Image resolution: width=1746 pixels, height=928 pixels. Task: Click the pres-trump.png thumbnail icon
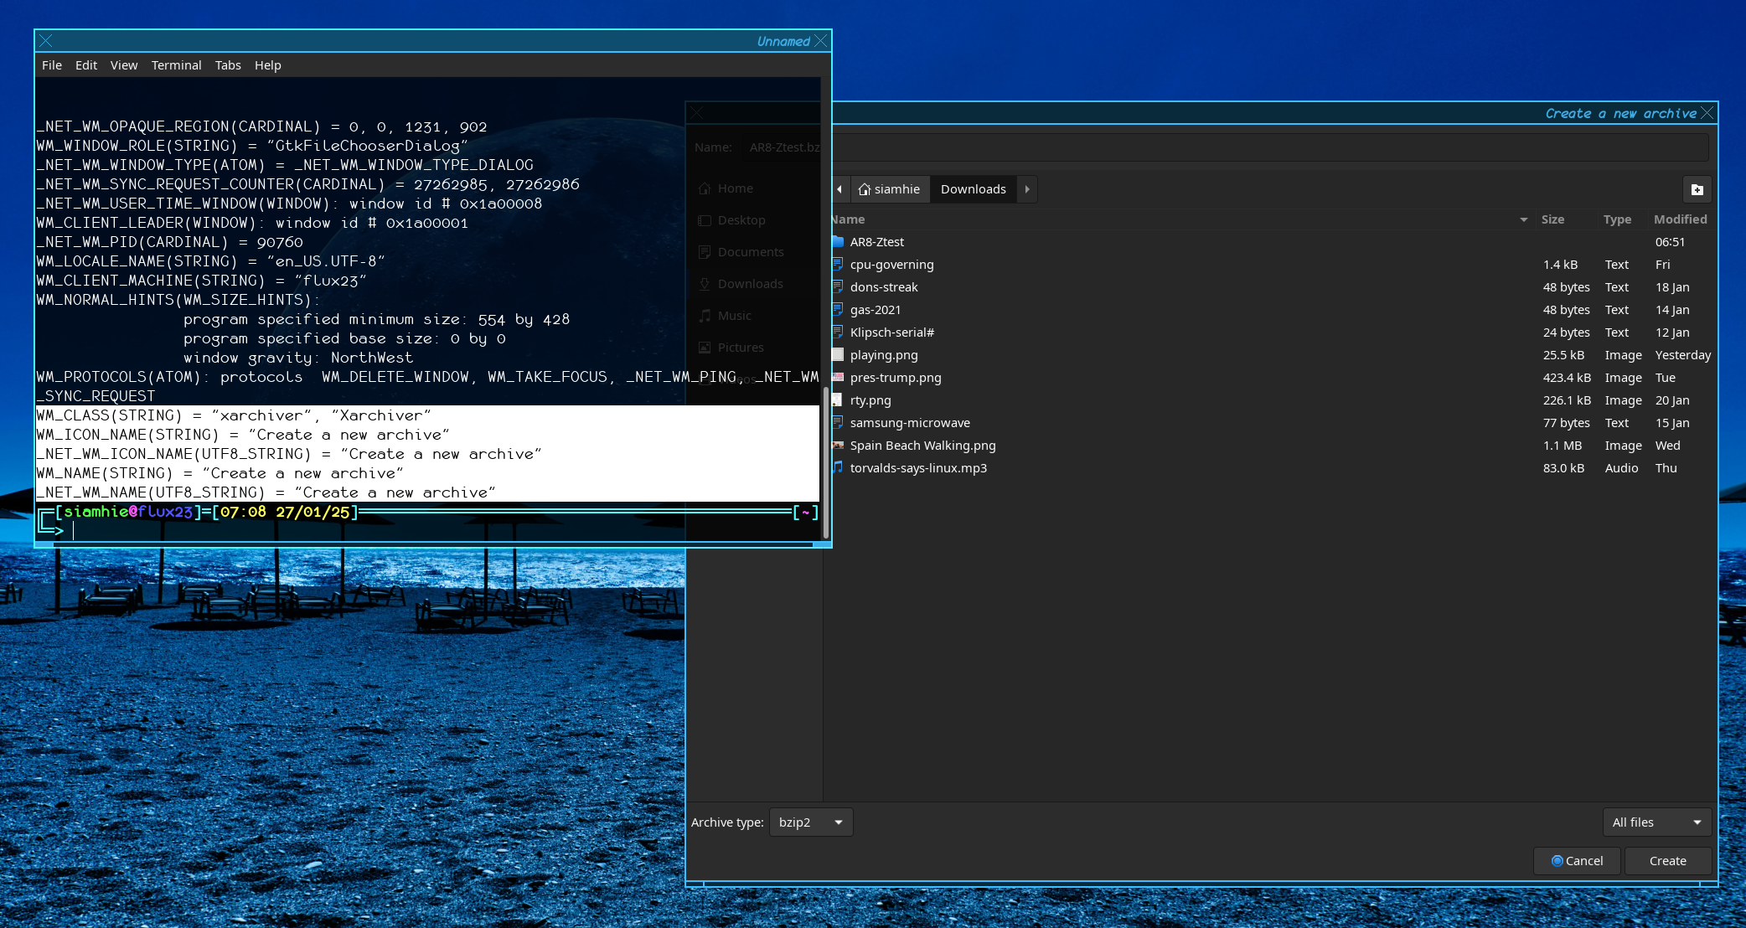[x=838, y=378]
